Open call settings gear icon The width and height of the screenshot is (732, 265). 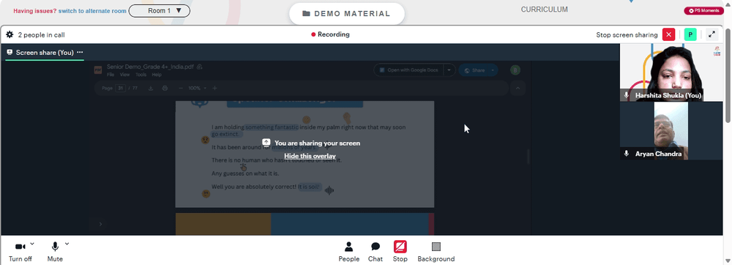tap(10, 34)
